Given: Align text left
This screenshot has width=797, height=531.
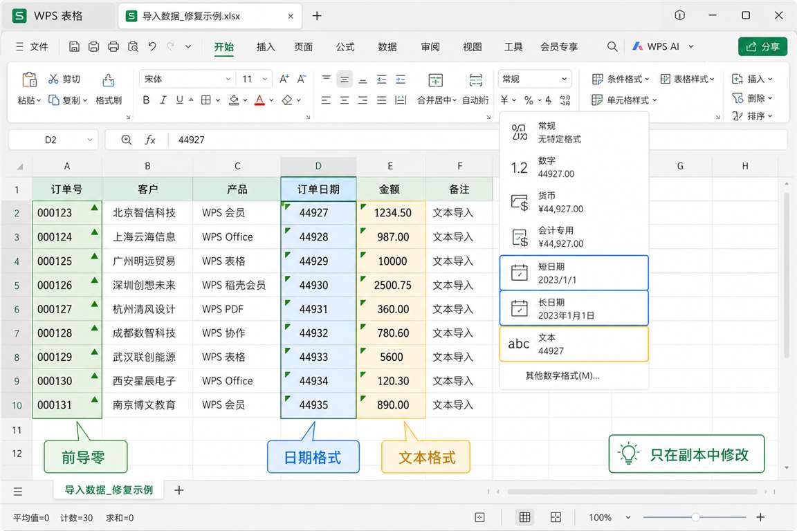Looking at the screenshot, I should coord(327,100).
